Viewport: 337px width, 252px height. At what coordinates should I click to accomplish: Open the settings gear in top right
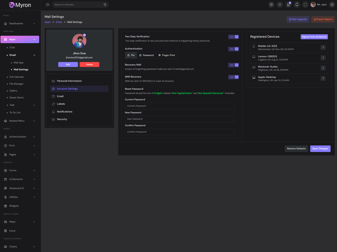coord(332,5)
